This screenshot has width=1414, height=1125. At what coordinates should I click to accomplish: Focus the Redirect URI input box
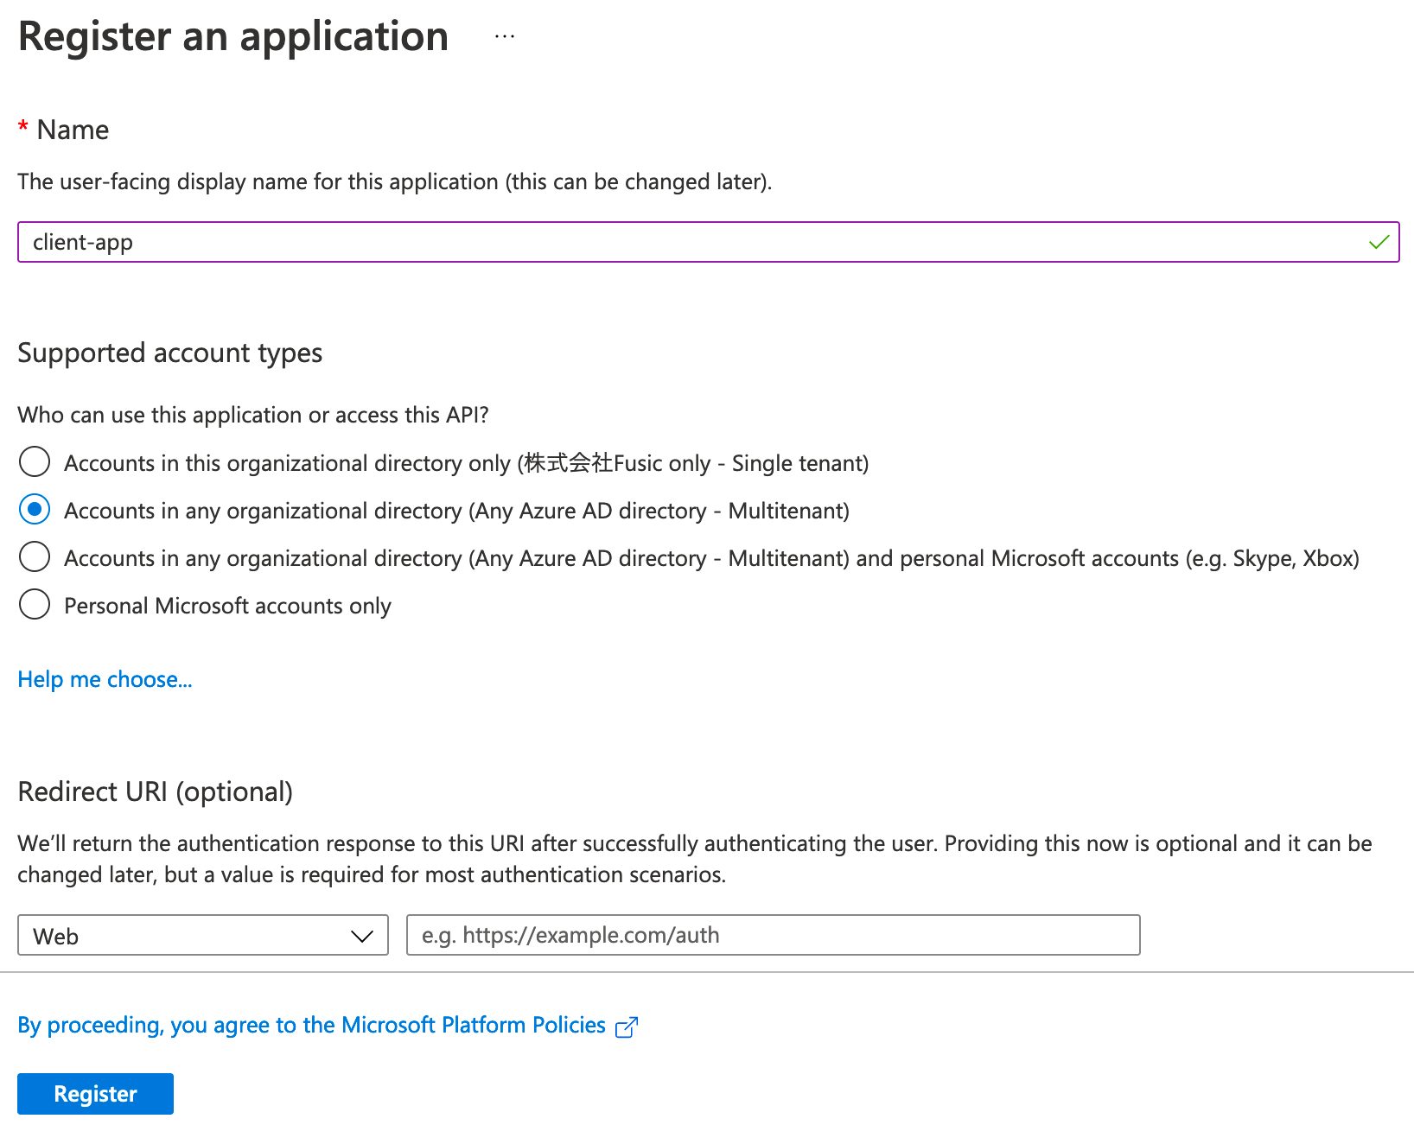click(x=773, y=936)
